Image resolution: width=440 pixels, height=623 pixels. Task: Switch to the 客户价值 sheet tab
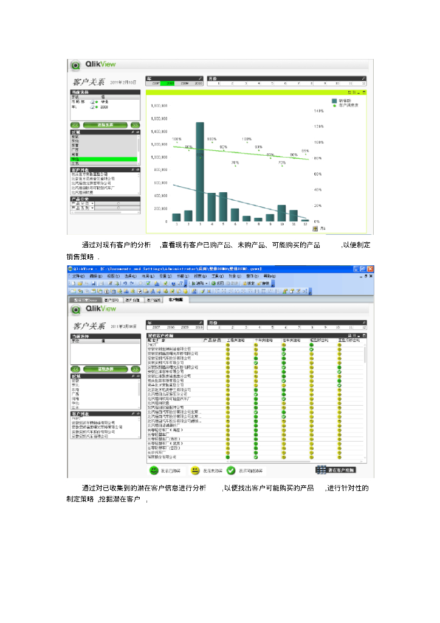tap(134, 300)
